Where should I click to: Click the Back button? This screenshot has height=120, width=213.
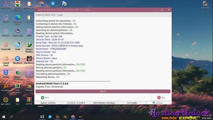coord(45,98)
